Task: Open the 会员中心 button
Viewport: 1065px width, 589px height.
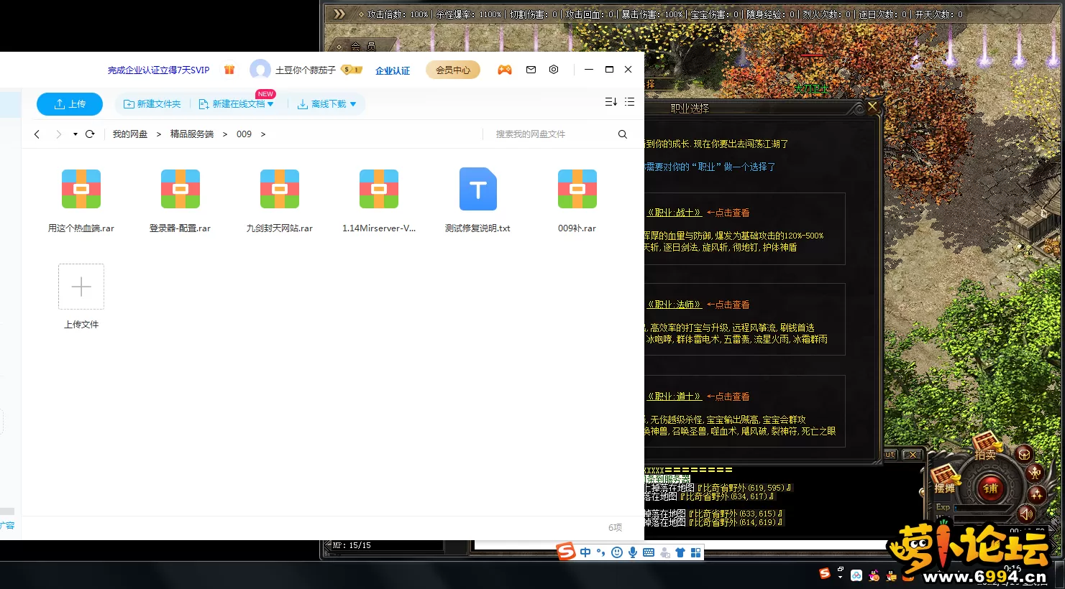Action: (x=453, y=70)
